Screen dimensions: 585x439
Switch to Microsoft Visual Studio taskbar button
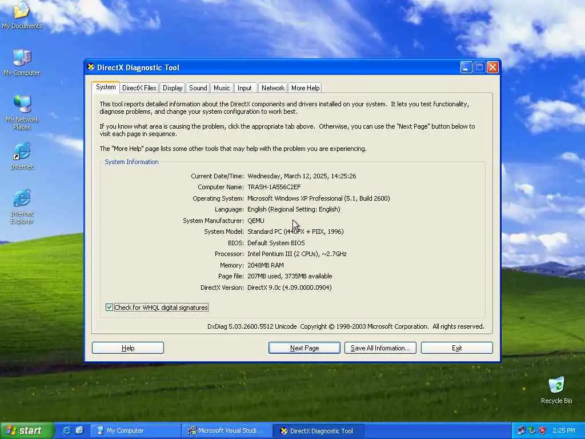227,430
